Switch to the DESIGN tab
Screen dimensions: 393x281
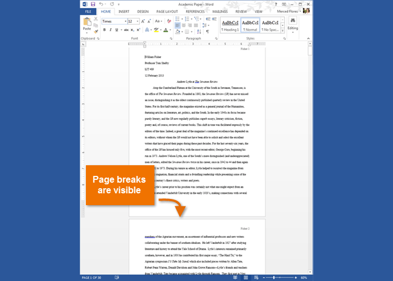[x=143, y=12]
